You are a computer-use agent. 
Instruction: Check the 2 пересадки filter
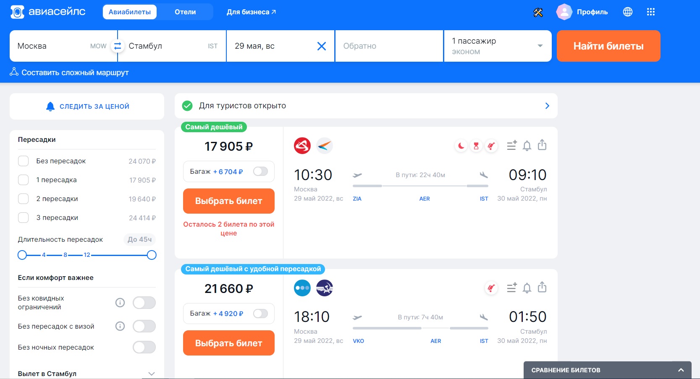click(x=24, y=199)
